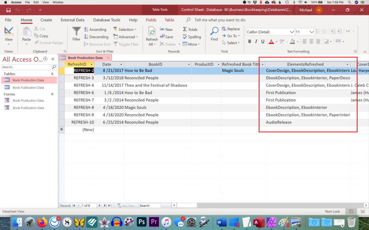Image resolution: width=369 pixels, height=230 pixels.
Task: Open the Database Tools tab
Action: [x=107, y=20]
